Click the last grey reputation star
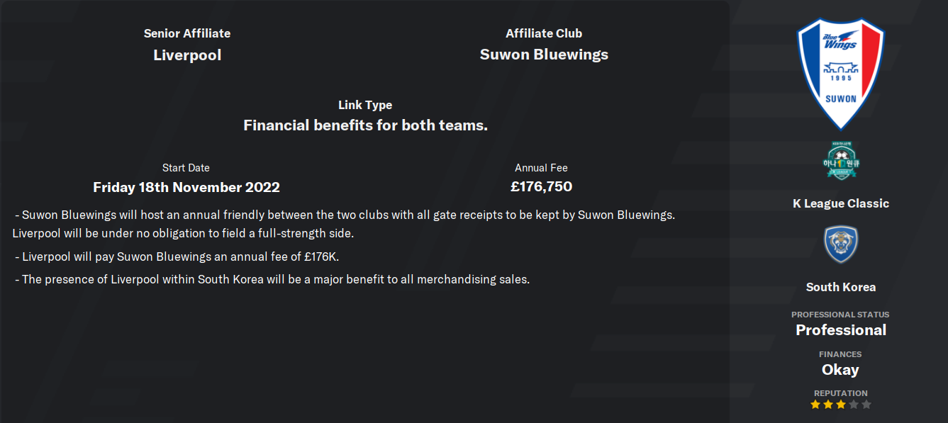This screenshot has height=423, width=948. click(x=866, y=405)
